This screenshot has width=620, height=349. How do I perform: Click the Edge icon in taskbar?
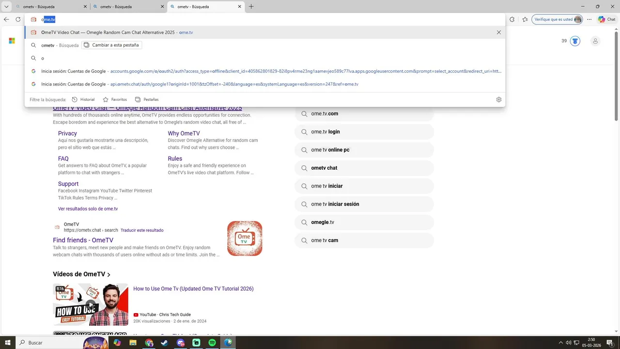pos(228,343)
